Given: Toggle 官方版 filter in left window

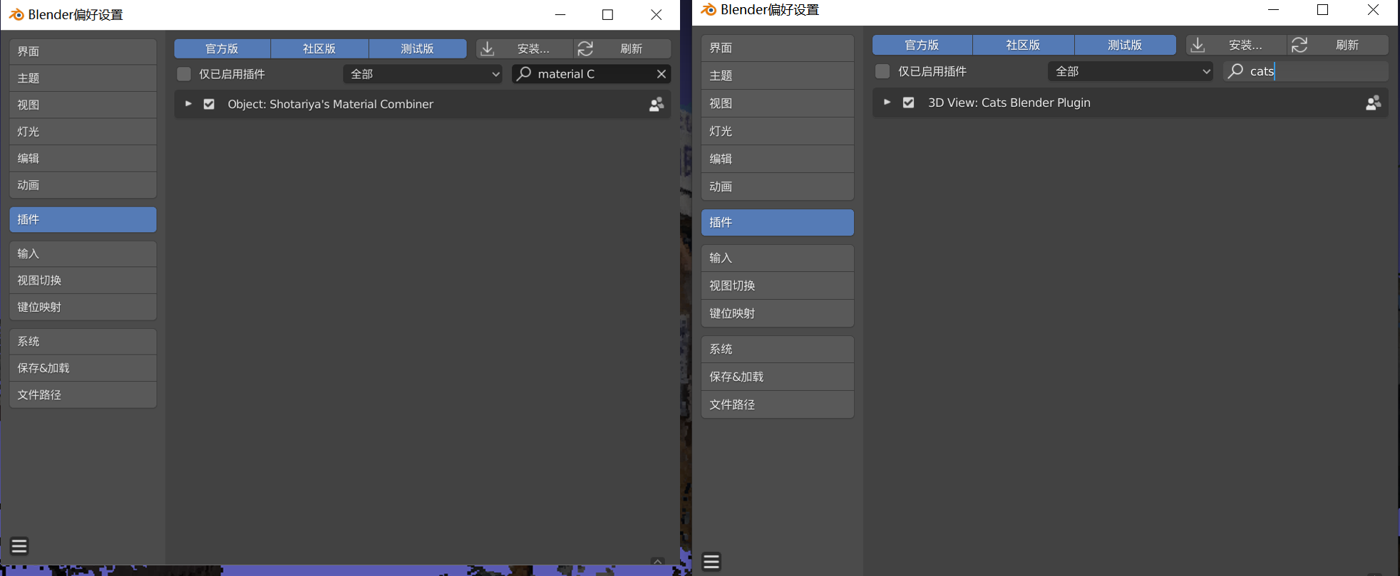Looking at the screenshot, I should pyautogui.click(x=222, y=48).
